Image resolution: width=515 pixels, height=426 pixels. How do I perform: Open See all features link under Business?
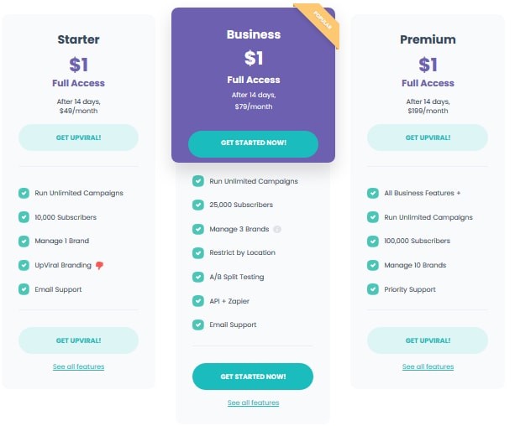click(253, 403)
